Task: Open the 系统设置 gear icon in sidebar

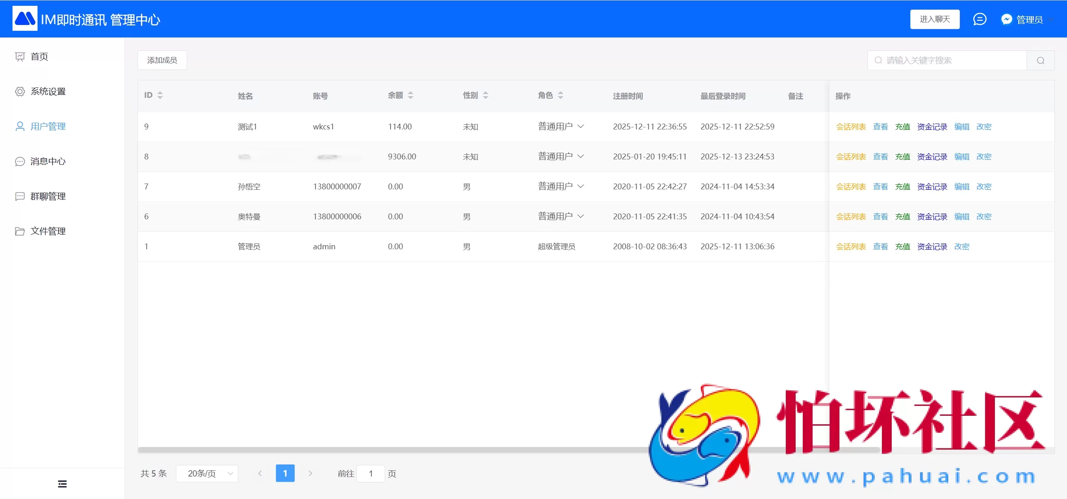Action: pyautogui.click(x=20, y=92)
